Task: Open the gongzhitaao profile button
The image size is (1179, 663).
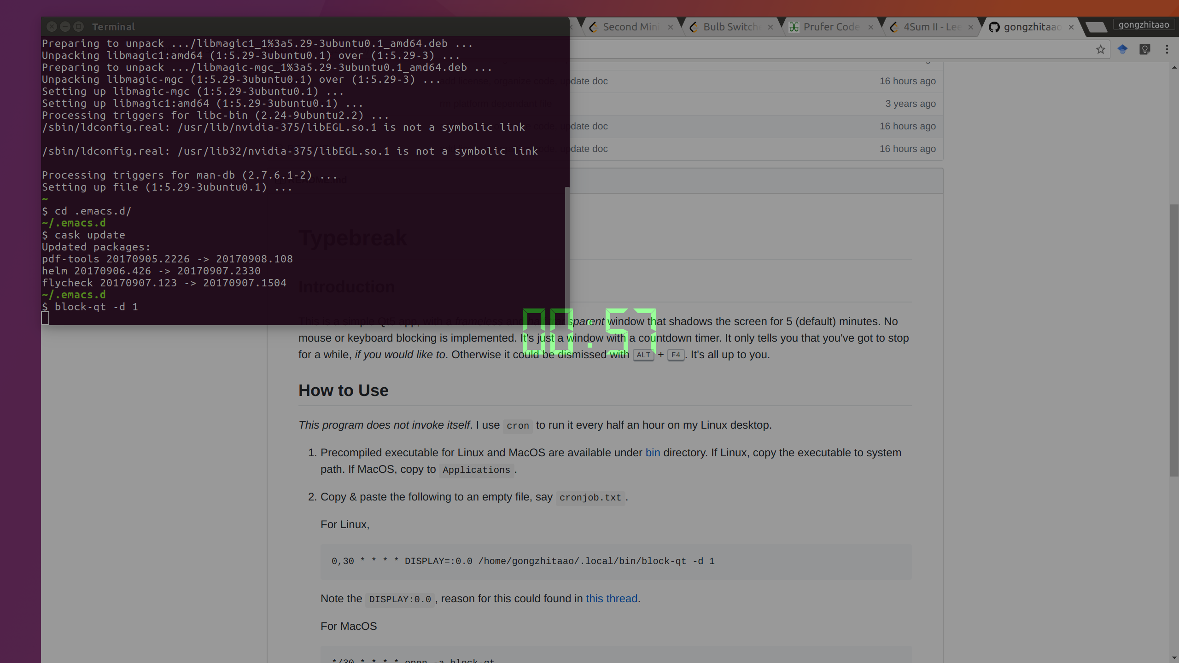Action: pyautogui.click(x=1144, y=25)
